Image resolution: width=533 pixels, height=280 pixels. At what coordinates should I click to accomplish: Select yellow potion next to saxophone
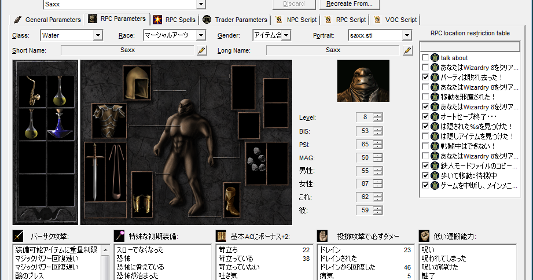[x=61, y=91]
